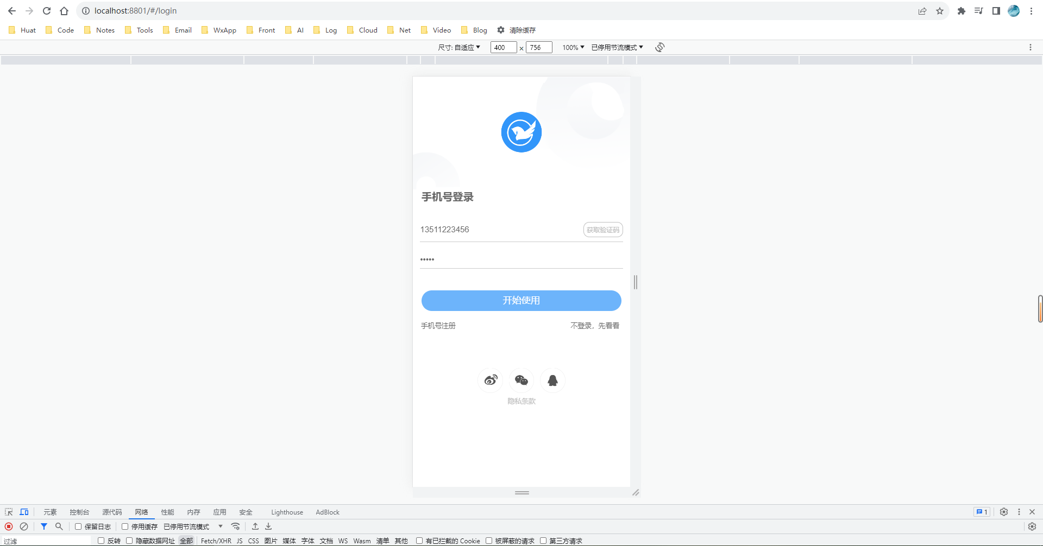Click the clear network log icon
Screen dimensions: 1043x546
click(x=24, y=526)
